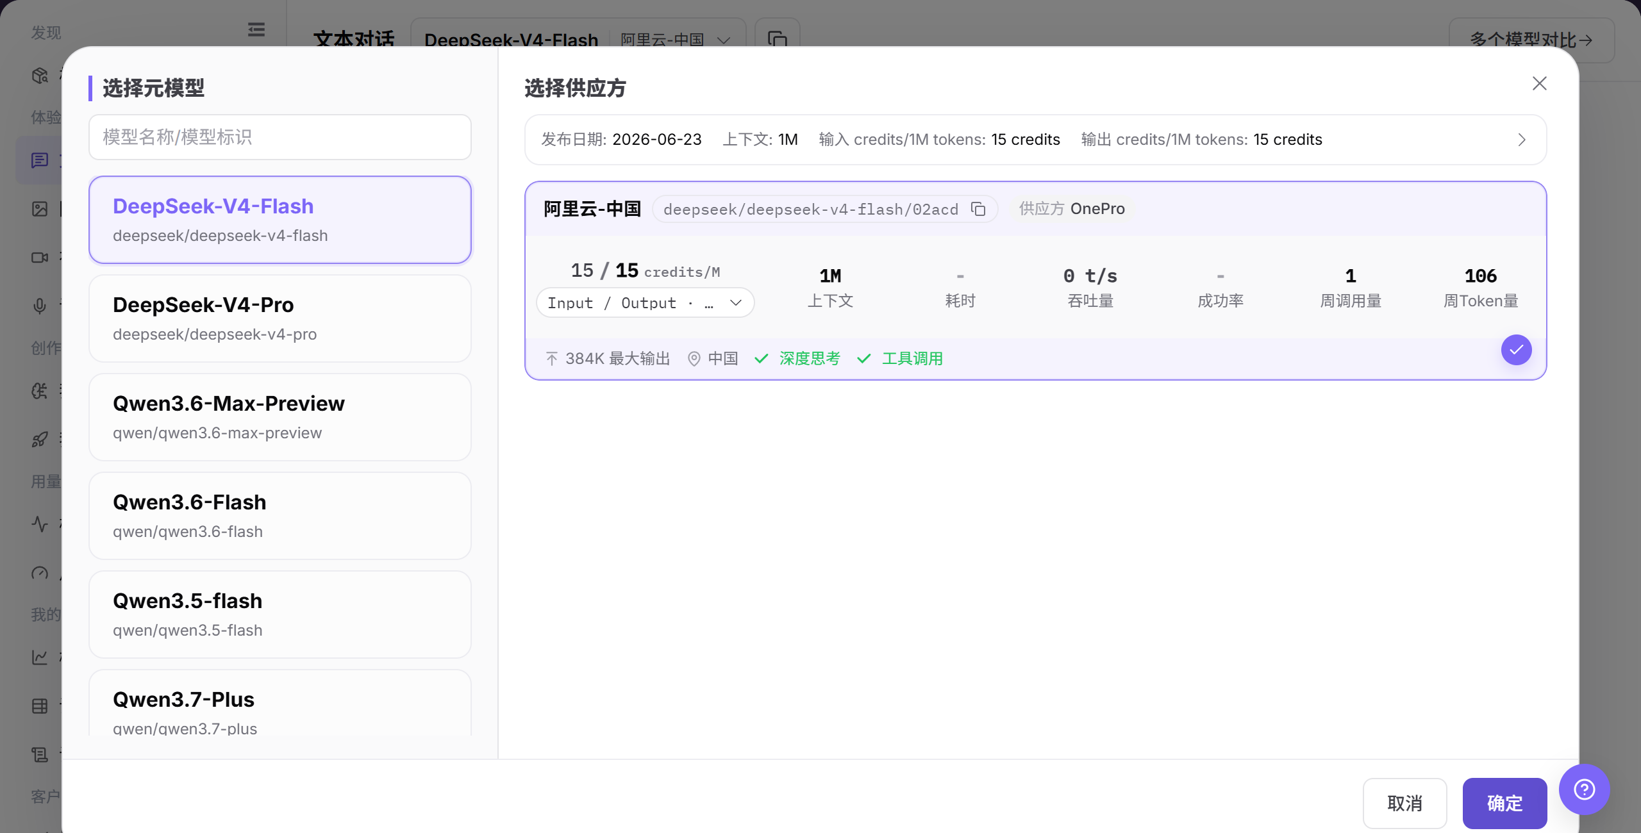Open the image icon in the sidebar
1641x833 pixels.
(40, 209)
